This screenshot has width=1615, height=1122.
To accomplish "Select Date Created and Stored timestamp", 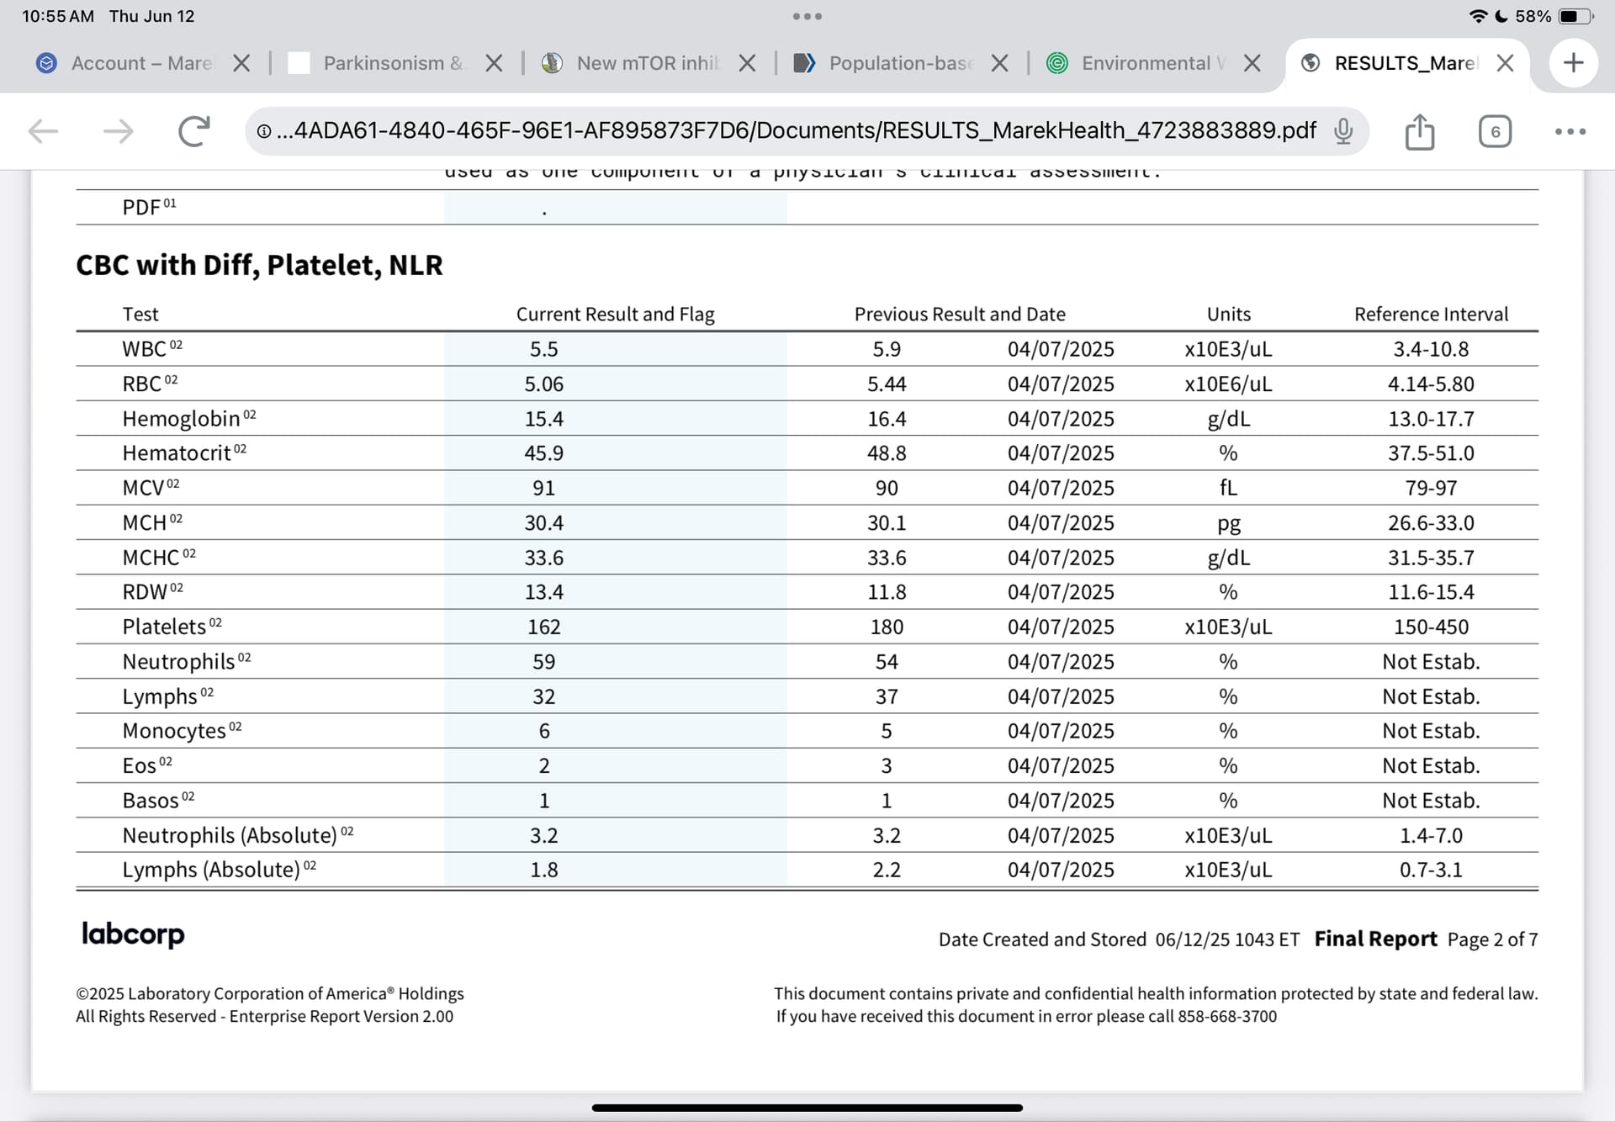I will click(x=1119, y=939).
